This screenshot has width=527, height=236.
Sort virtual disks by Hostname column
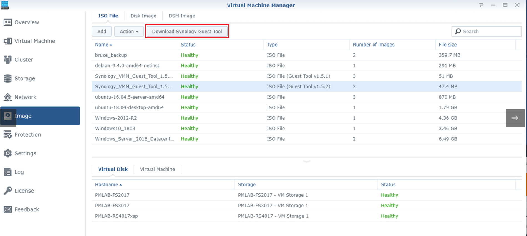point(107,184)
